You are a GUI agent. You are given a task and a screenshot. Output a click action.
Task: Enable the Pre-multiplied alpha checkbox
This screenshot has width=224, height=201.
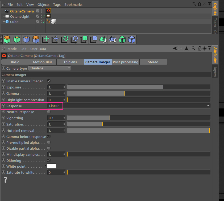[49, 142]
